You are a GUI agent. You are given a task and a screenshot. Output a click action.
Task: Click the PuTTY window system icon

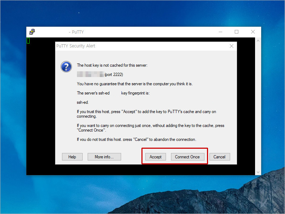[32, 32]
